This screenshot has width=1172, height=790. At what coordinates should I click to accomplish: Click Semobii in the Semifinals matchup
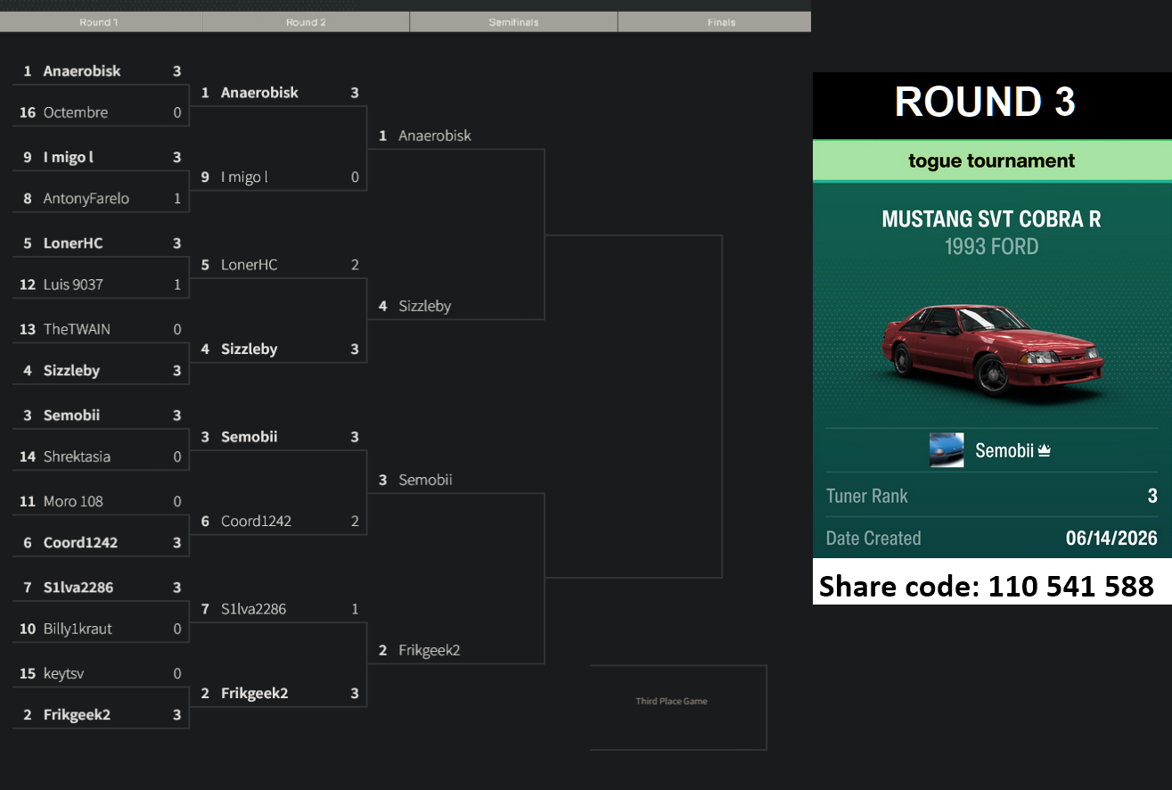click(425, 480)
